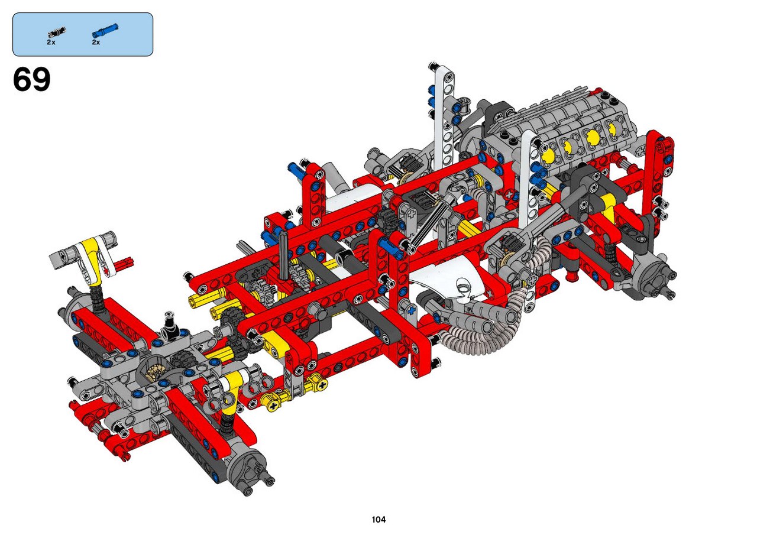Click the 2x quantity under blue pin
This screenshot has width=757, height=535.
(96, 43)
